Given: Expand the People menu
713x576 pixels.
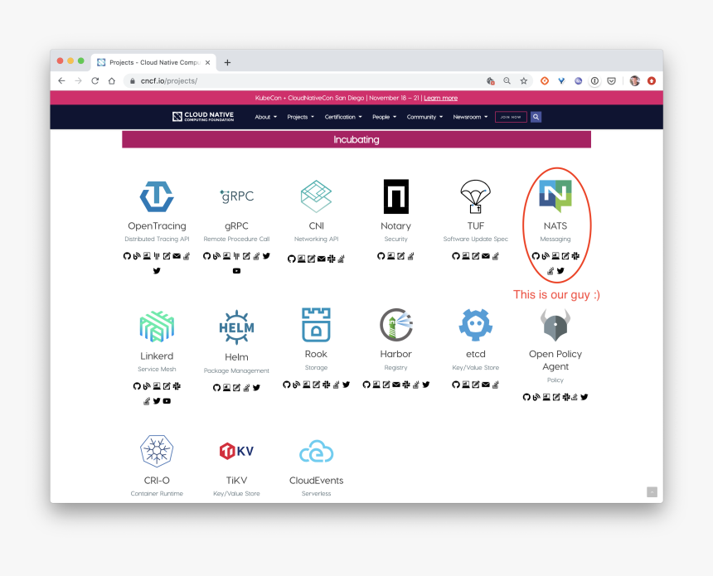Looking at the screenshot, I should (384, 117).
